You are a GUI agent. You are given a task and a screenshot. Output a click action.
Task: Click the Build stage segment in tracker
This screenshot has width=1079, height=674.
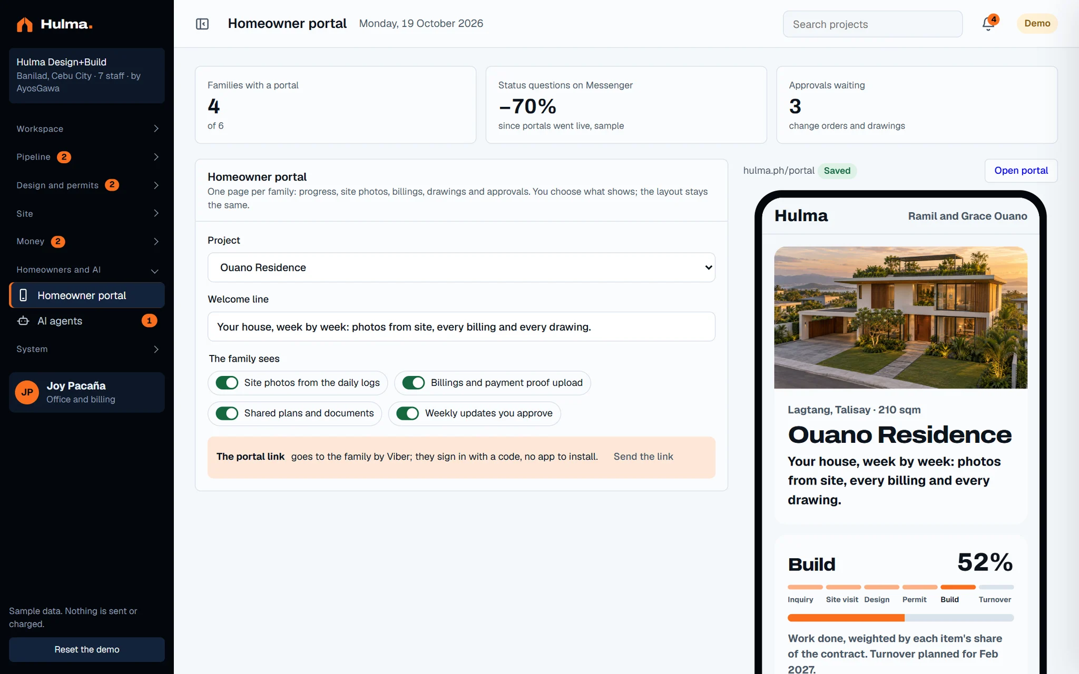[x=958, y=587]
